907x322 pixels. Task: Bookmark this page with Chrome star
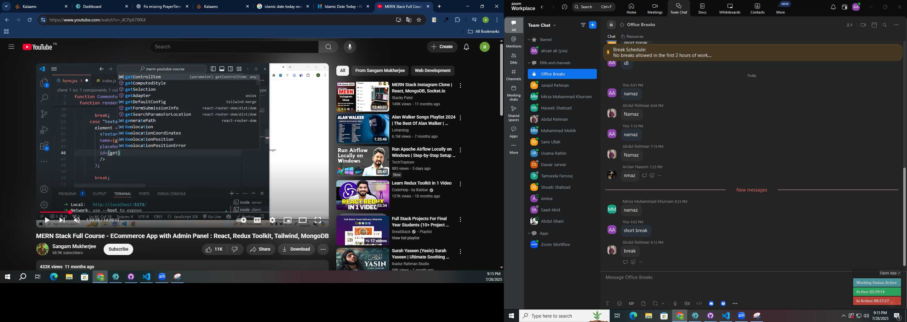click(x=419, y=20)
